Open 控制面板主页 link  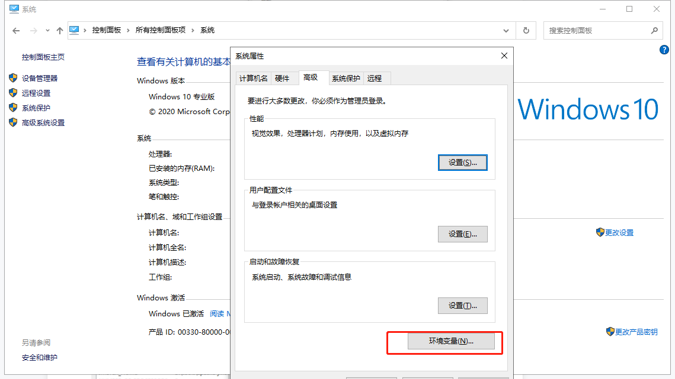click(43, 57)
